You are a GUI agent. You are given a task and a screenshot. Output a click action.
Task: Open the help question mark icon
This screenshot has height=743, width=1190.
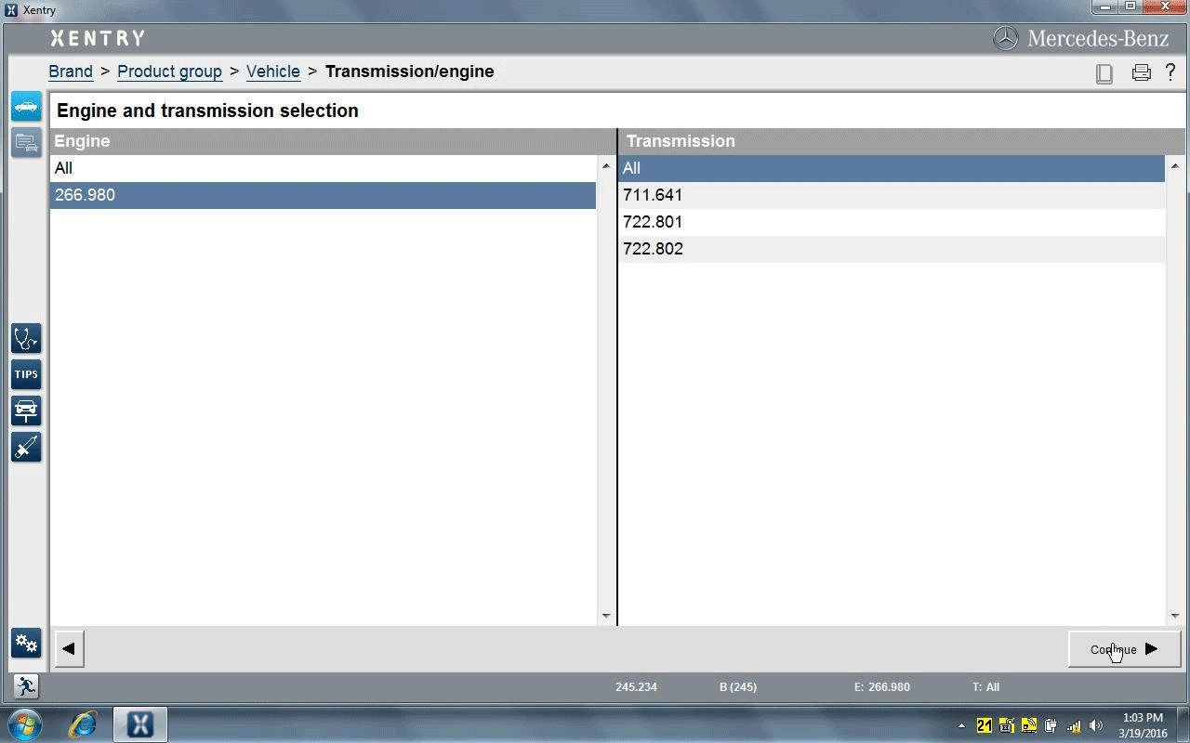pyautogui.click(x=1170, y=72)
